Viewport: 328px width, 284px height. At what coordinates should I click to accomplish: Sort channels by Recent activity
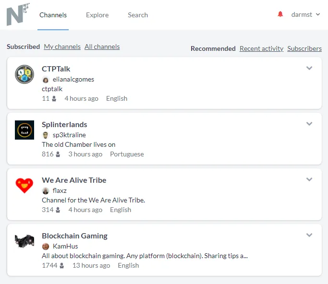(x=261, y=48)
